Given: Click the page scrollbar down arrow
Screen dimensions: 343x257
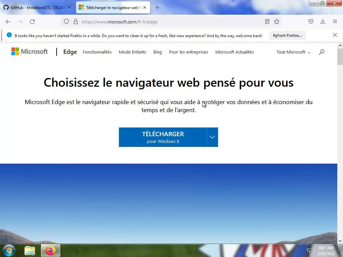Looking at the screenshot, I should [x=340, y=241].
